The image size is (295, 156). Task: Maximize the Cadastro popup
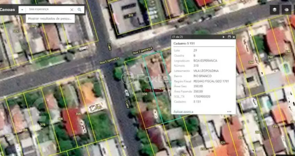[x=229, y=37]
